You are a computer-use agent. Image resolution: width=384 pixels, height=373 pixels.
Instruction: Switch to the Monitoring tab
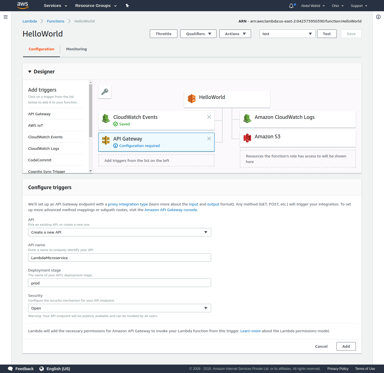(76, 49)
